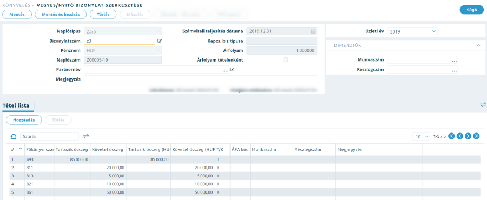Toggle the Árfolyam tételenként checkbox
This screenshot has height=200, width=487.
[285, 60]
